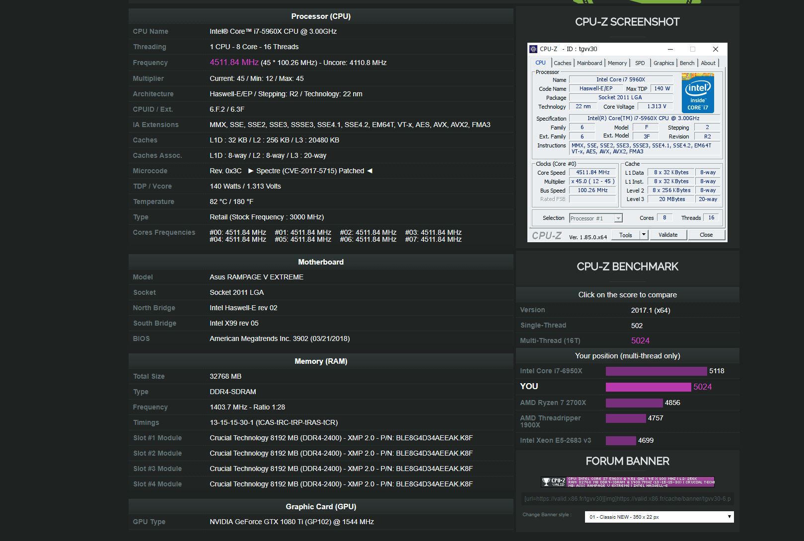Click the single-thread score 502
This screenshot has height=541, width=804.
coord(637,326)
